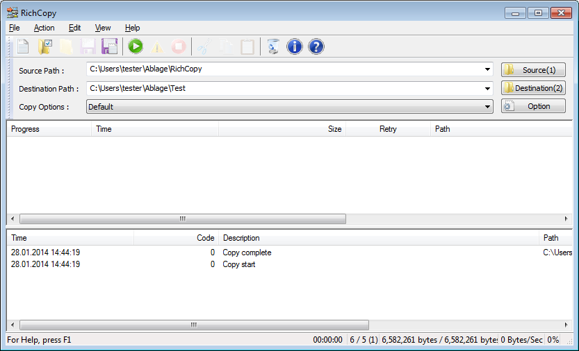Viewport: 579px width, 351px height.
Task: Click the recycle bin toolbar icon
Action: (273, 47)
